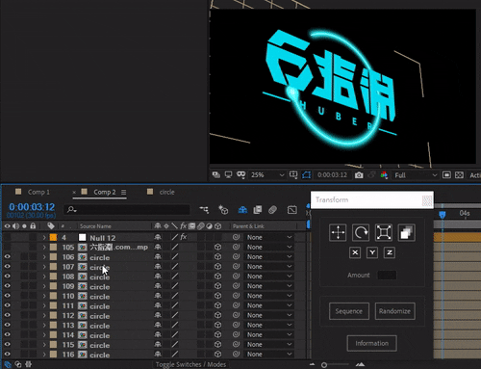Click the Sequence button
This screenshot has height=369, width=481.
click(349, 311)
